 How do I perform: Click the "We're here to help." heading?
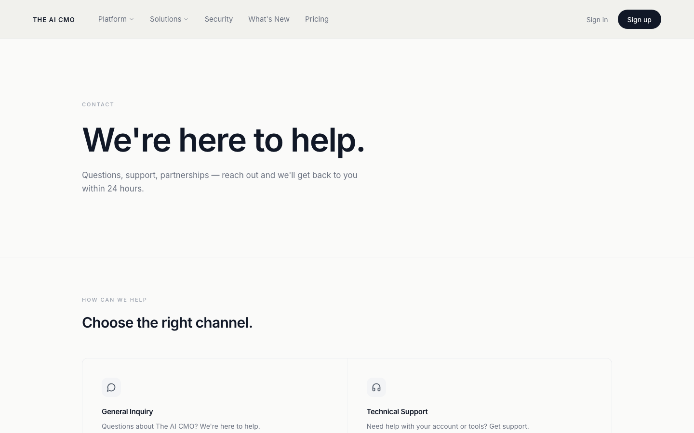[x=223, y=140]
